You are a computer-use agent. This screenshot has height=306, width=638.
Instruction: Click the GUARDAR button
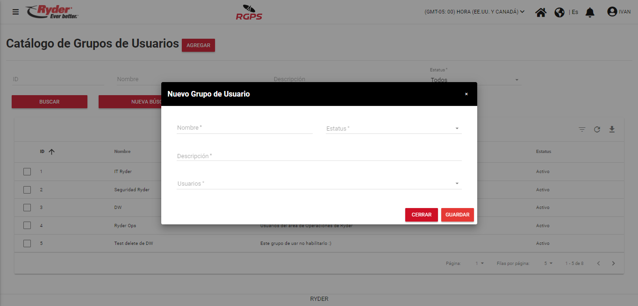pyautogui.click(x=457, y=215)
